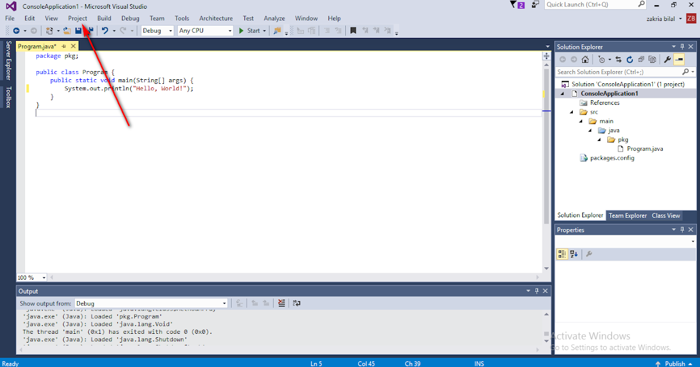Image resolution: width=700 pixels, height=367 pixels.
Task: Toggle auto-hide pin of Output panel
Action: (537, 291)
